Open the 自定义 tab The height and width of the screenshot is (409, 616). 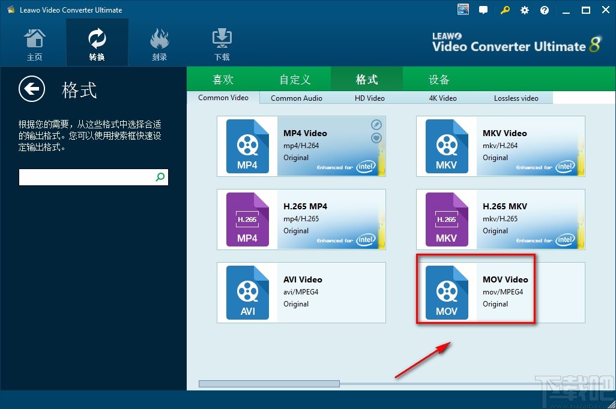click(x=295, y=79)
